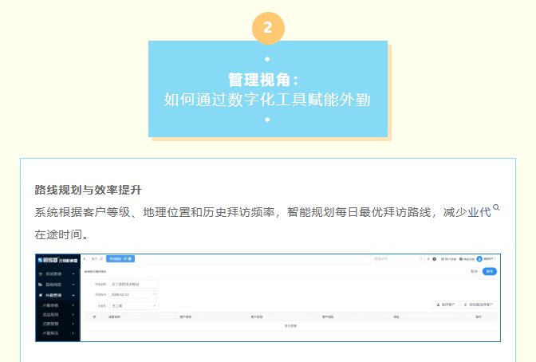The height and width of the screenshot is (362, 536).
Task: Click the magnifier icon after the paragraph
Action: tap(496, 208)
